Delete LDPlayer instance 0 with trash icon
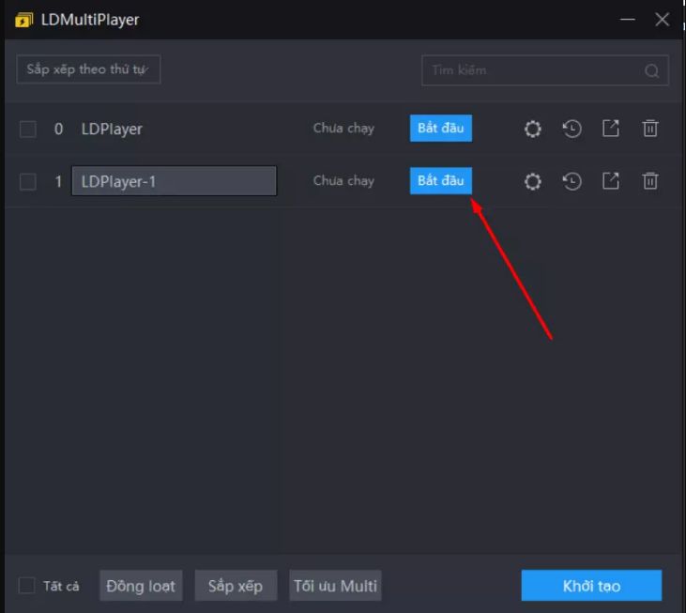Screen dimensions: 686x613 coord(650,129)
